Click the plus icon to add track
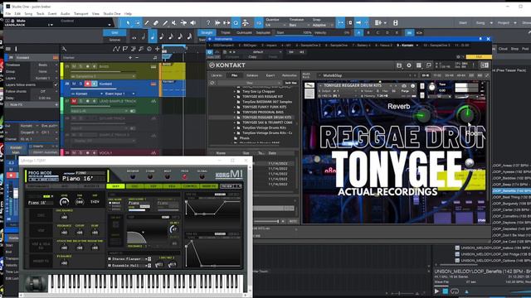Image resolution: width=531 pixels, height=298 pixels. coord(157,49)
